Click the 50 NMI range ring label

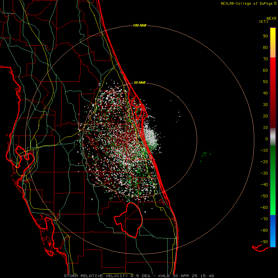(140, 82)
